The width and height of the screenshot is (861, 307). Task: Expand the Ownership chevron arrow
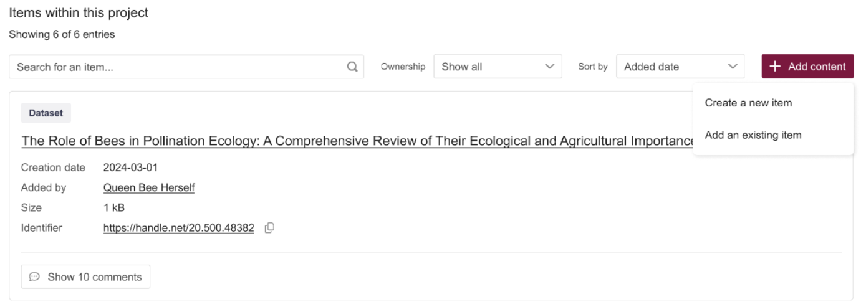[549, 67]
